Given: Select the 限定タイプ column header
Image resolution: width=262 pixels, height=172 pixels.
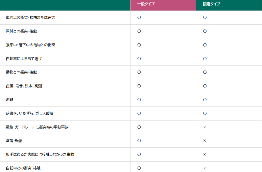Looking at the screenshot, I should 212,4.
